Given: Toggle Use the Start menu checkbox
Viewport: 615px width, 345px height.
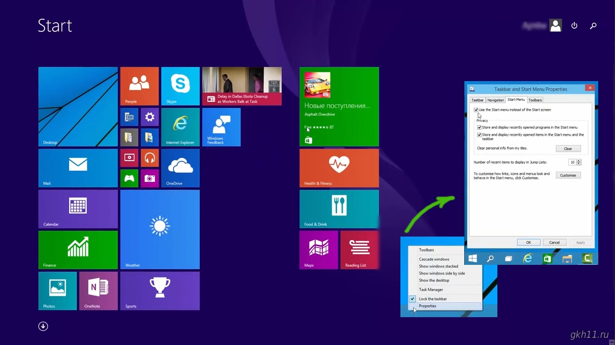Looking at the screenshot, I should click(x=476, y=110).
